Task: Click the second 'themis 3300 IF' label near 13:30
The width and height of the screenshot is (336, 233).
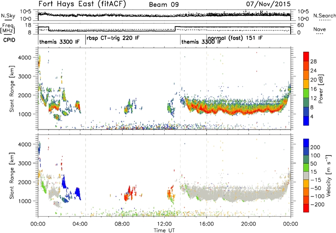Action: click(202, 42)
